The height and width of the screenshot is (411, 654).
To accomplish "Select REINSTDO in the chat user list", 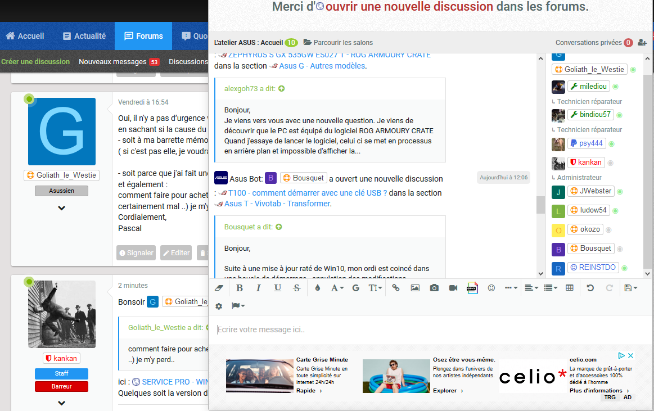I will tap(593, 268).
